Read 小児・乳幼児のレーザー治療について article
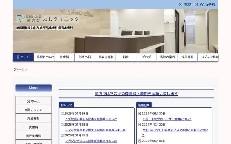The height and width of the screenshot is (144, 231). (167, 119)
